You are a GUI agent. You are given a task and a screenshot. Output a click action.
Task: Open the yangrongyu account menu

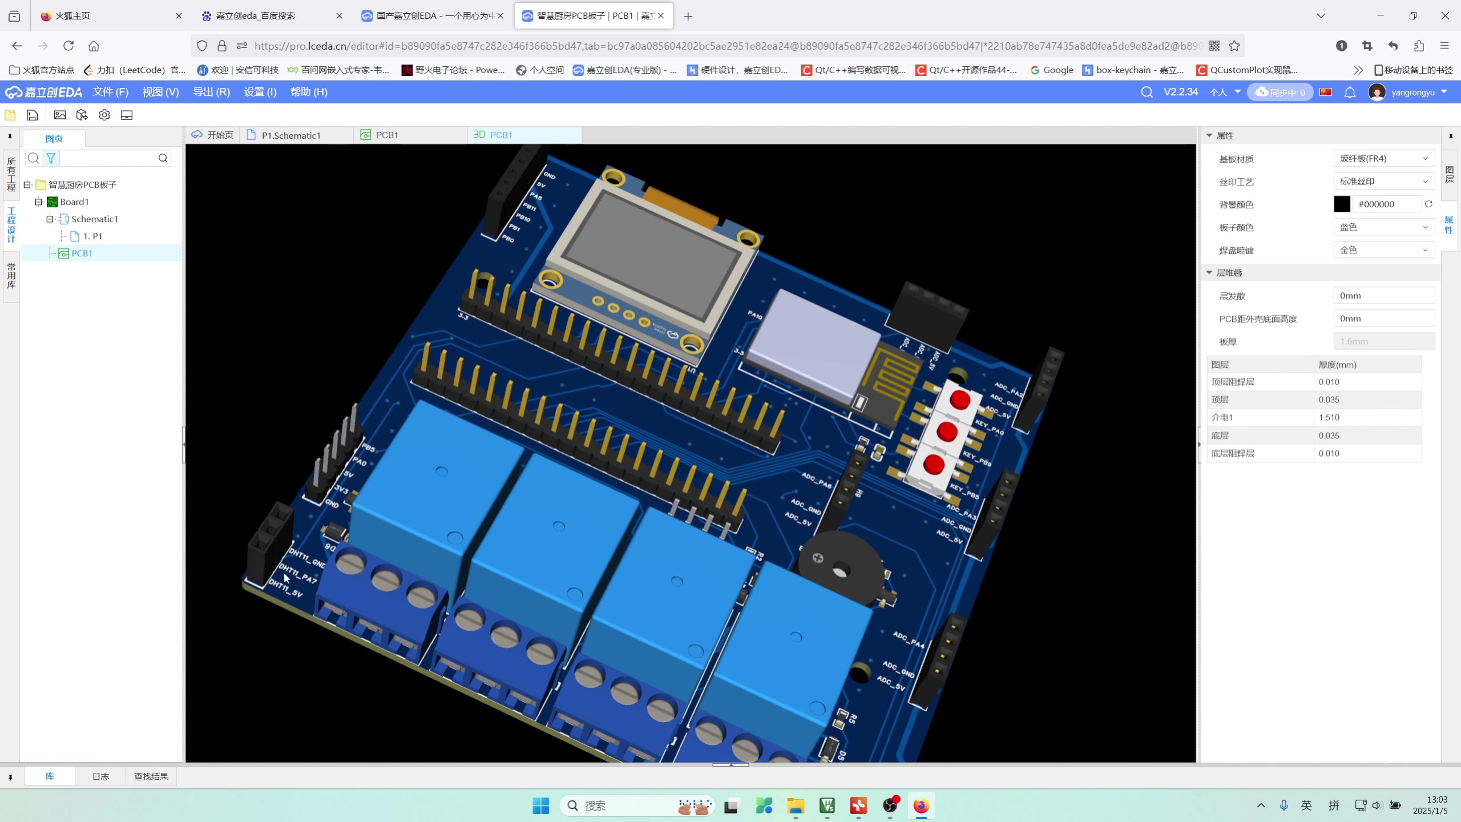point(1408,92)
